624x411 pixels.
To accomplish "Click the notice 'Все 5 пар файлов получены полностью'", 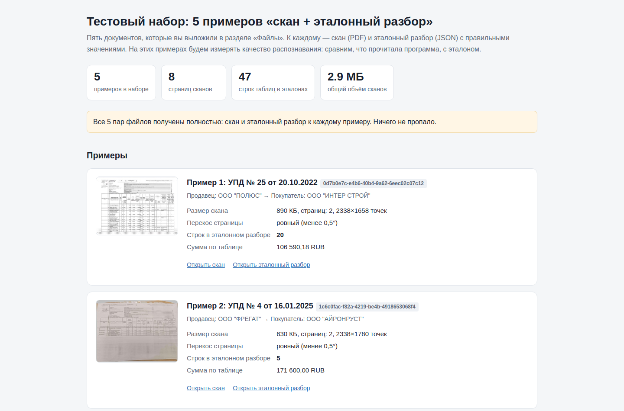I will click(x=312, y=122).
